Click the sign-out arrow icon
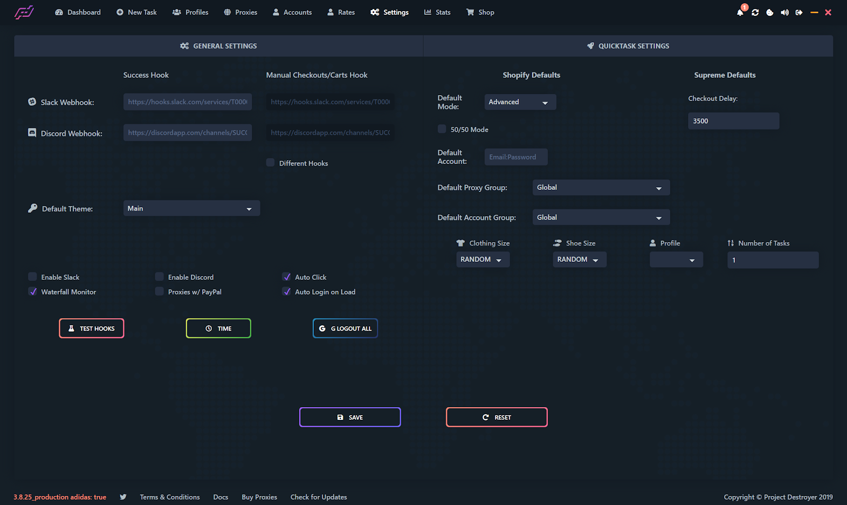847x505 pixels. [x=799, y=13]
